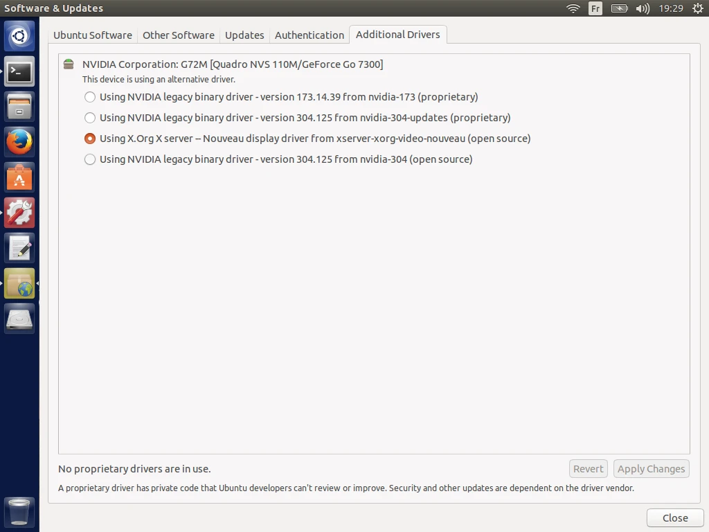The image size is (709, 532).
Task: Open the Authentication tab
Action: click(x=309, y=35)
